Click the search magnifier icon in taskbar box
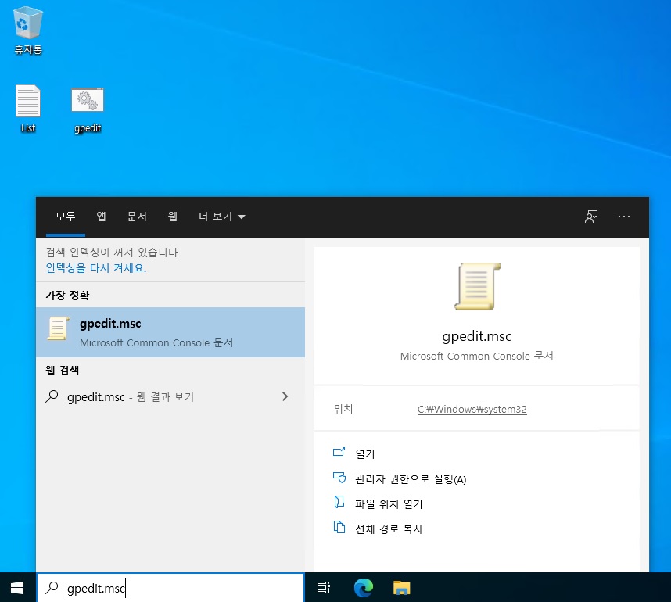The width and height of the screenshot is (671, 602). point(52,588)
